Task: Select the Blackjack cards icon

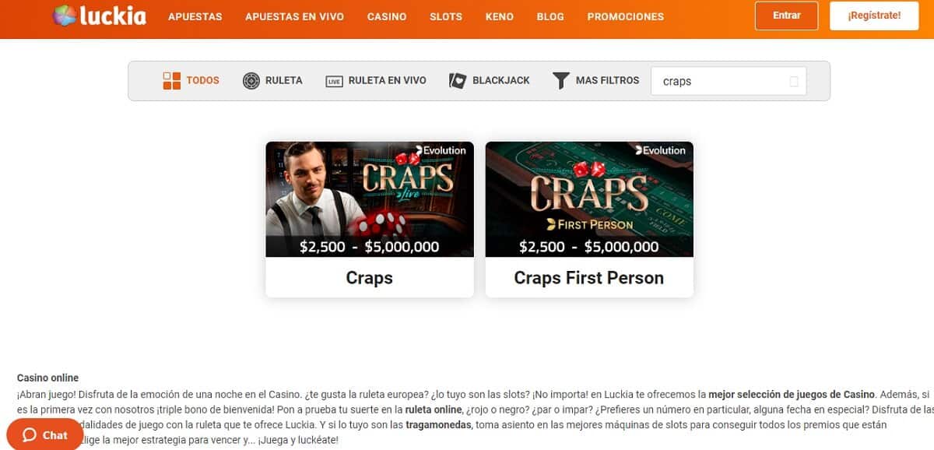Action: click(x=458, y=80)
